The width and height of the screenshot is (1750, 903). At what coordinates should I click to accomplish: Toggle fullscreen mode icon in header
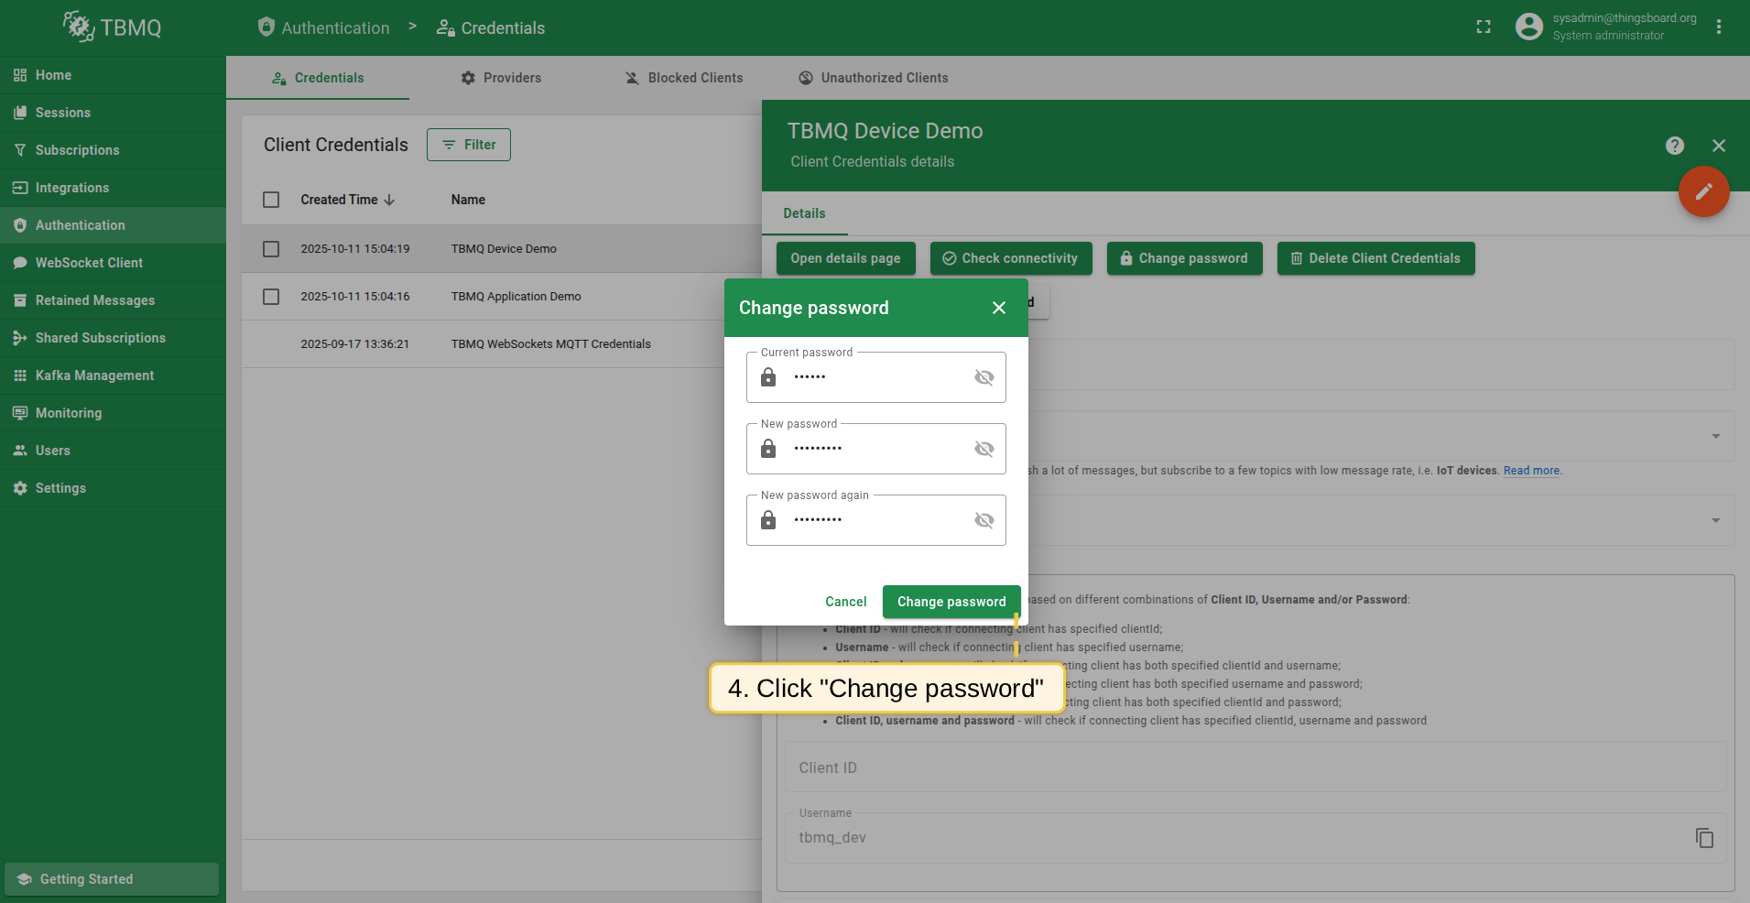tap(1484, 27)
